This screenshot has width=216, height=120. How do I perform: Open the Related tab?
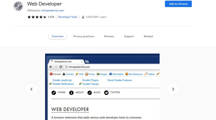pyautogui.click(x=148, y=36)
